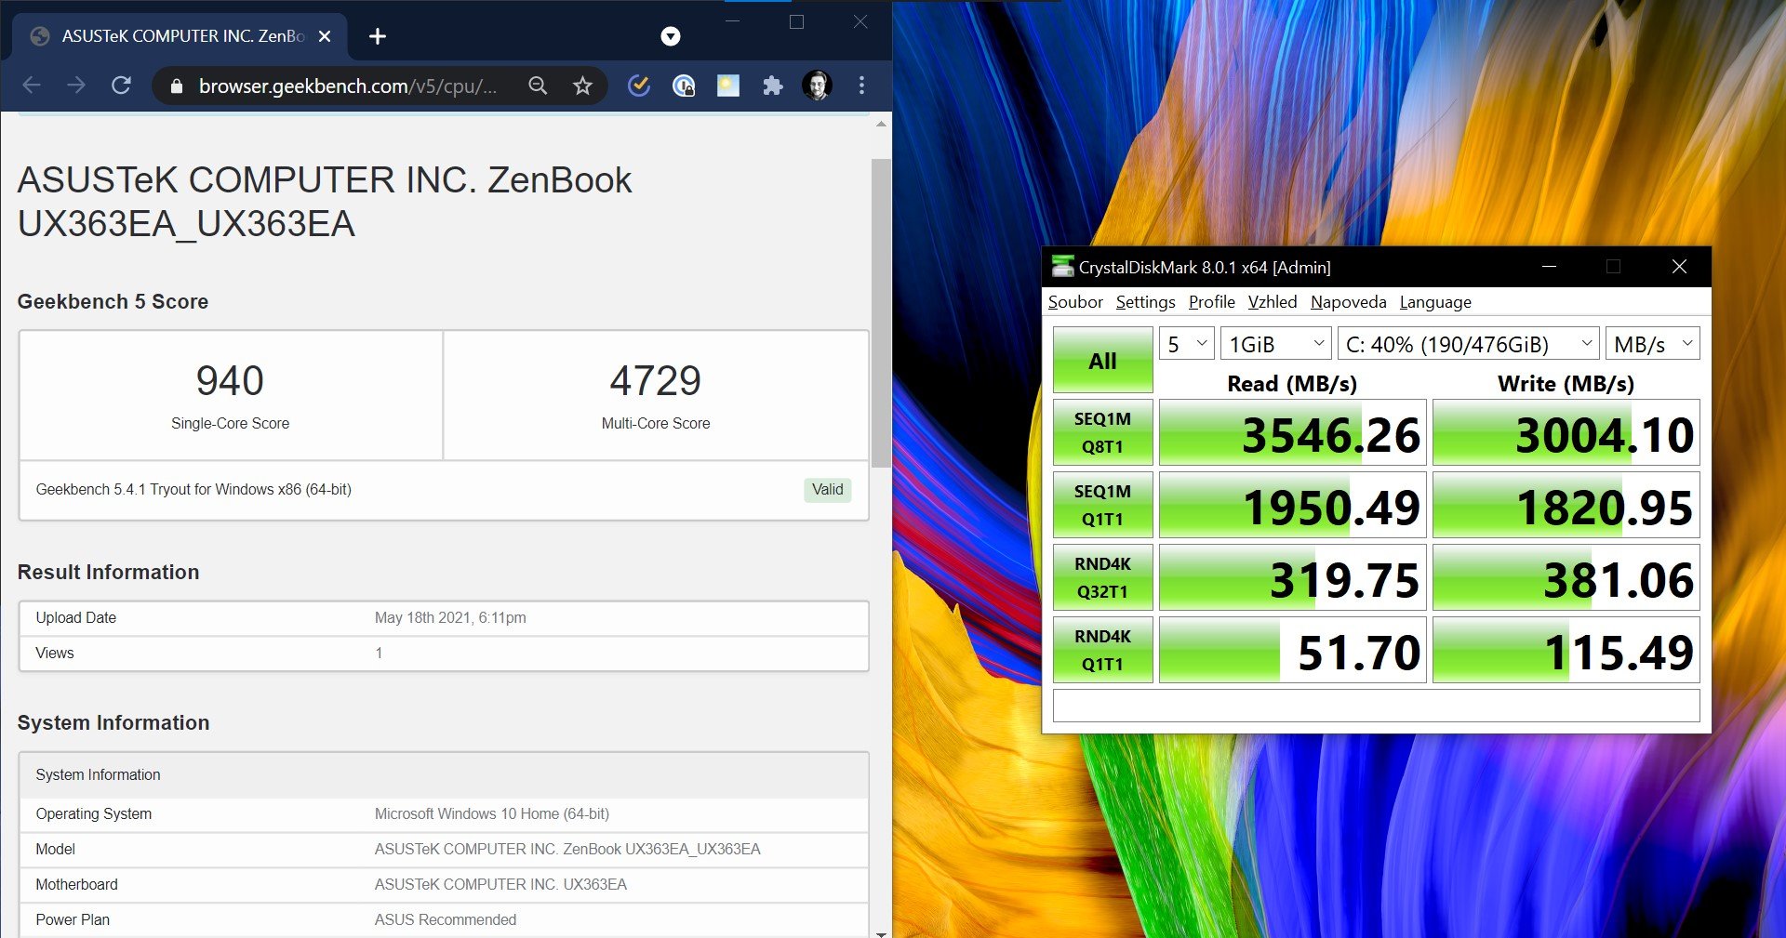Go back using browser back arrow
The height and width of the screenshot is (938, 1786).
pos(32,86)
